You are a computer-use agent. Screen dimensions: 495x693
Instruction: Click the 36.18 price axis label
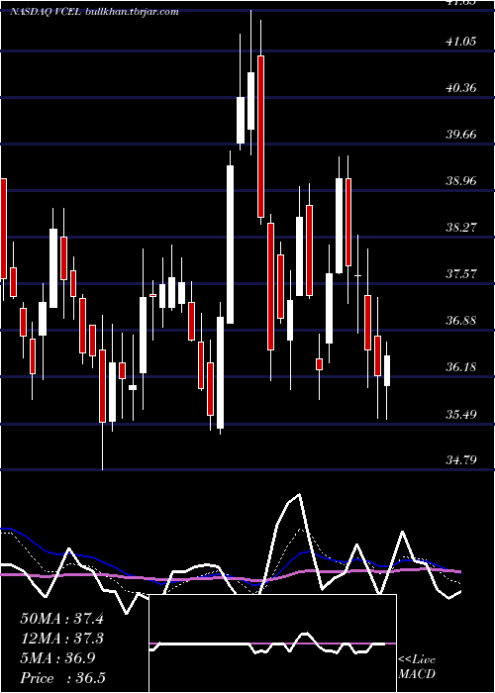click(461, 367)
